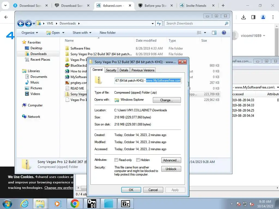Click the muted volume tray icon
This screenshot has width=279, height=209.
click(251, 204)
